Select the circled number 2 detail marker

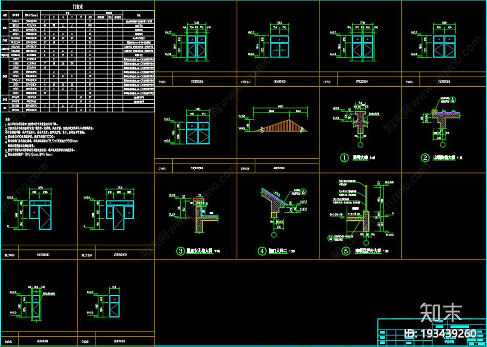(x=425, y=158)
